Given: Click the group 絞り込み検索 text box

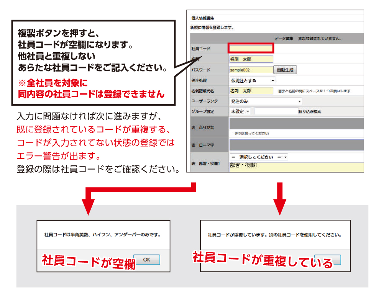Looking at the screenshot, I should (275, 111).
